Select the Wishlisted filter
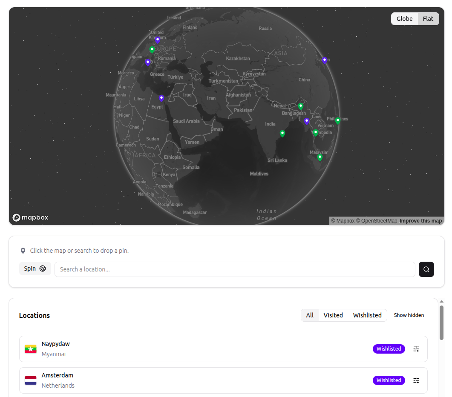 click(x=367, y=315)
